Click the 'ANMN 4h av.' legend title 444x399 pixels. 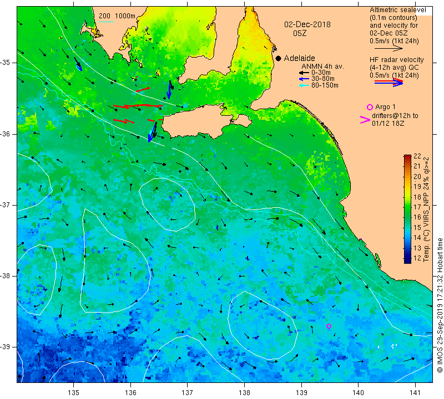click(x=322, y=66)
